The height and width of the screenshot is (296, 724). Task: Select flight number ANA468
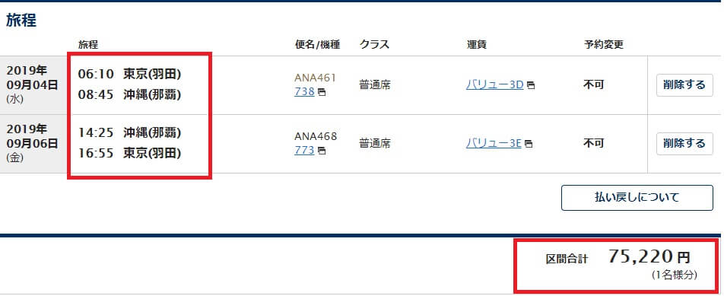pyautogui.click(x=316, y=136)
